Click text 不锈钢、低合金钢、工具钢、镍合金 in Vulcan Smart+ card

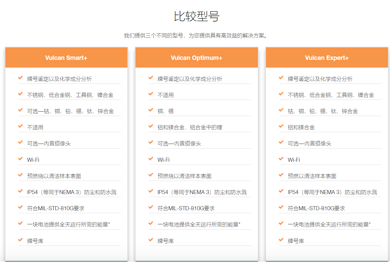(70, 95)
